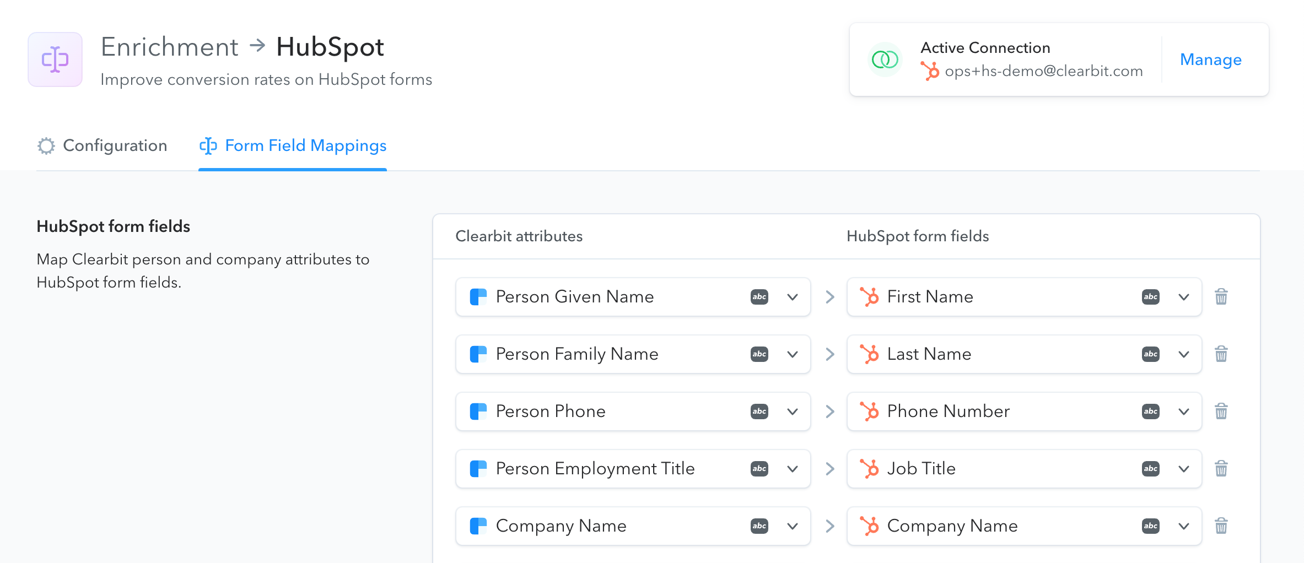Click the Manage connection link
This screenshot has width=1304, height=563.
(1211, 59)
